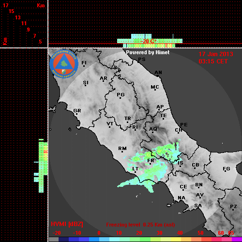Click the 03:15 CET timestamp
242x242 pixels.
click(x=213, y=61)
